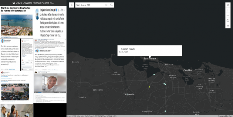Screen dimensions: 233x117
Task: Collapse side panel with double-left chevron
Action: [72, 5]
